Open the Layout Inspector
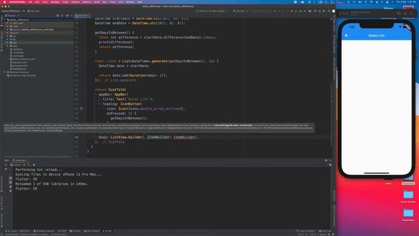 click(306, 231)
